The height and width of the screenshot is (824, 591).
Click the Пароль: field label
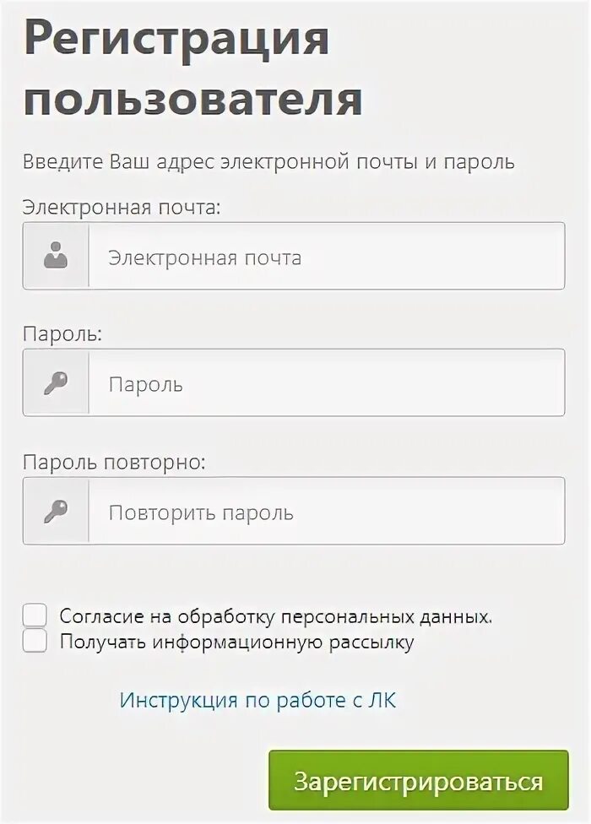[62, 334]
